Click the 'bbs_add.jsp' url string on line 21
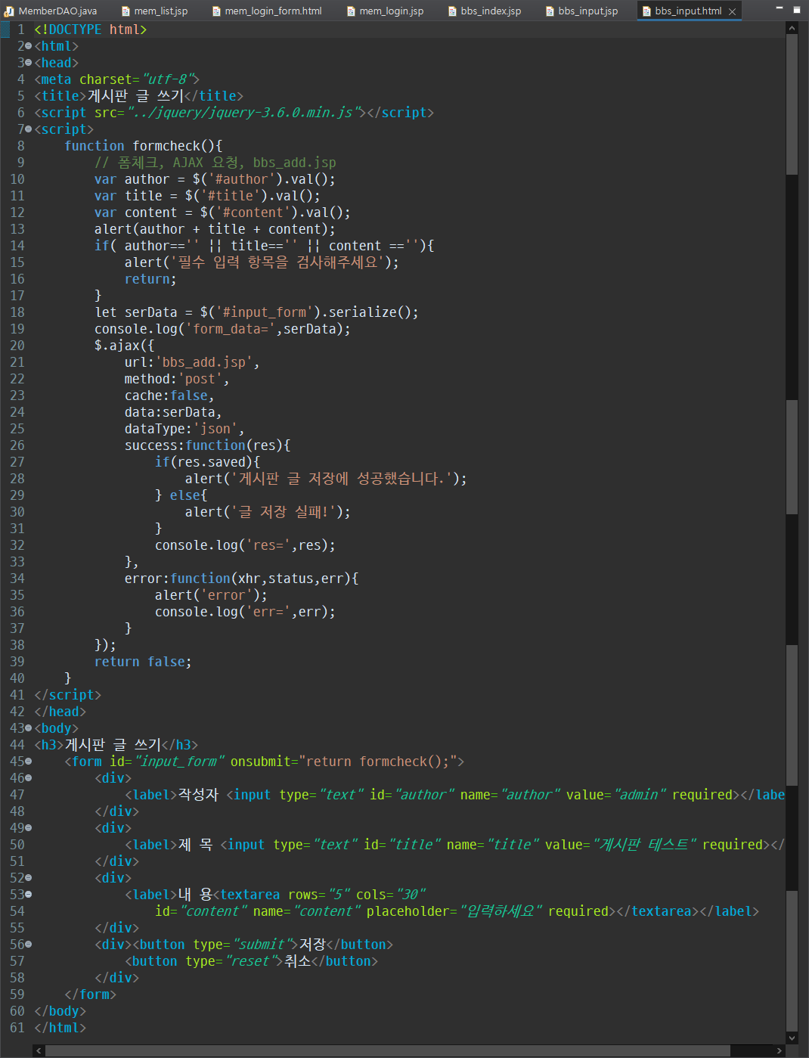Screen dimensions: 809x1058 pos(203,362)
